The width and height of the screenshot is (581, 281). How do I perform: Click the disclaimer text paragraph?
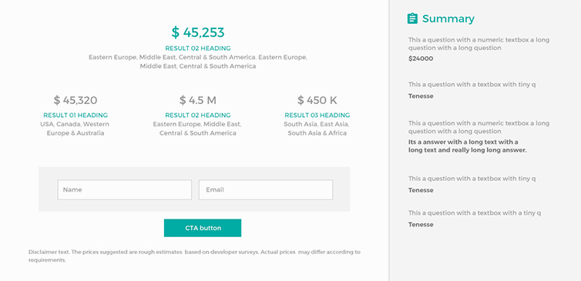(x=194, y=256)
